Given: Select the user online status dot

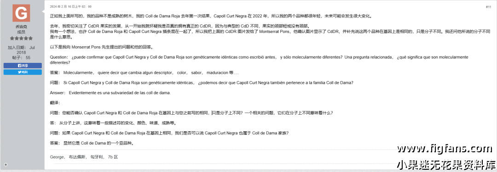Looking at the screenshot, I should tap(6, 164).
